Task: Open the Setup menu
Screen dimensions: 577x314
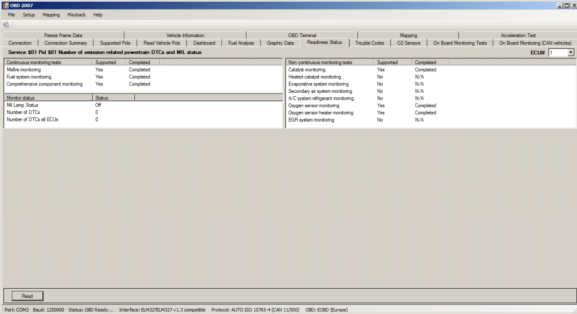Action: [x=29, y=15]
